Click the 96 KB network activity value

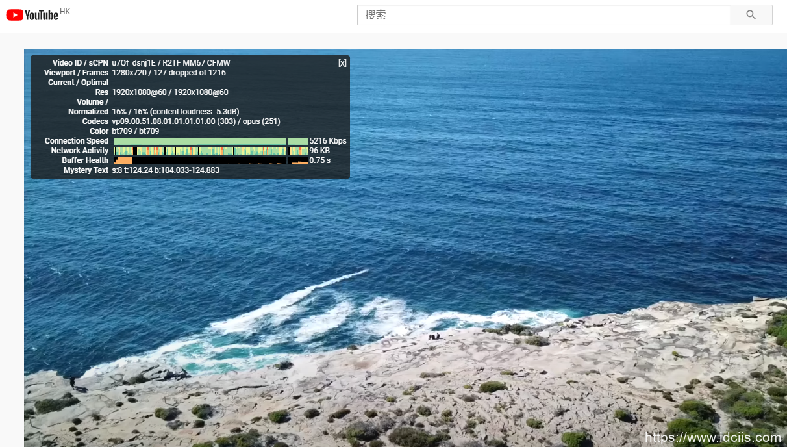tap(319, 151)
